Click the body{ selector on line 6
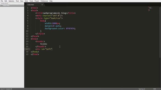161x90 pixels. [43, 21]
